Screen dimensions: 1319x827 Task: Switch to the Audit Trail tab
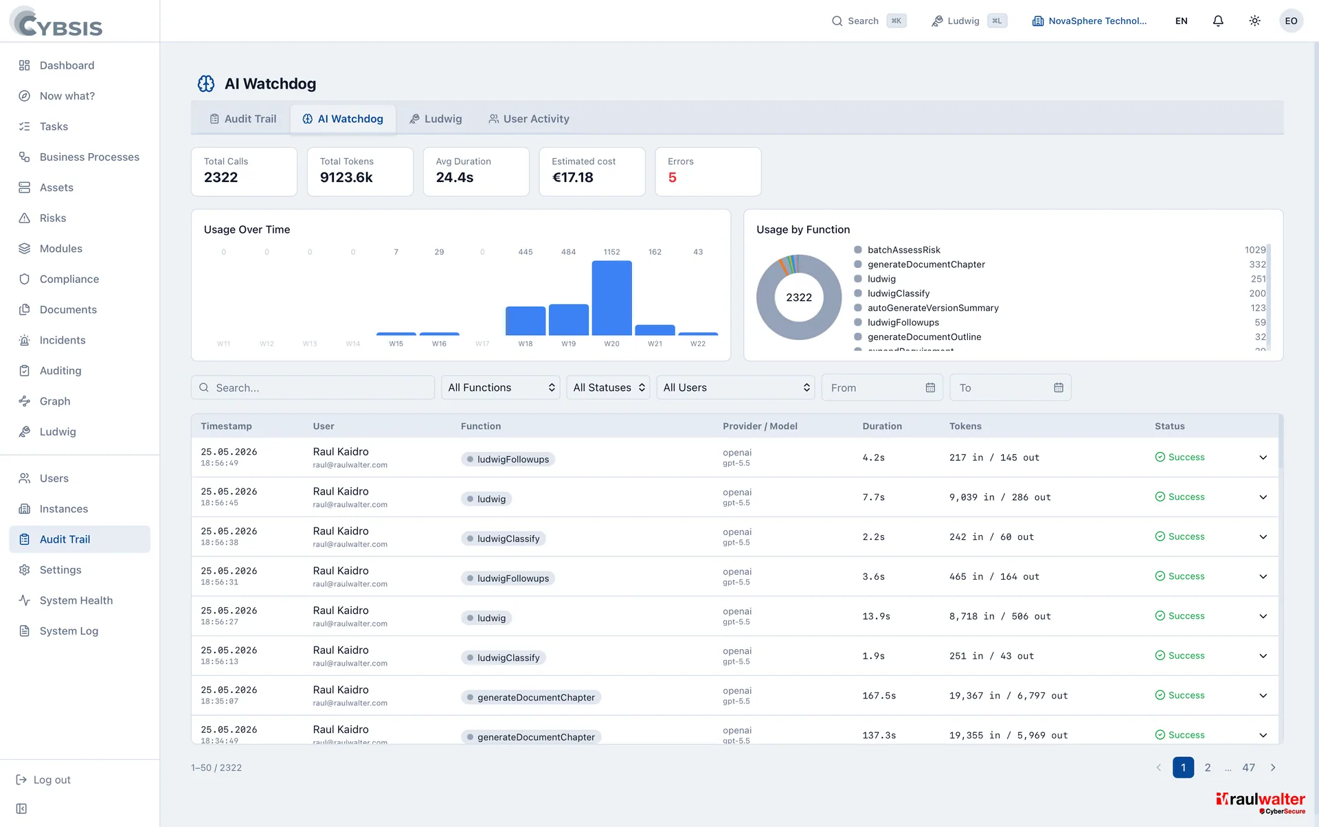[x=243, y=119]
